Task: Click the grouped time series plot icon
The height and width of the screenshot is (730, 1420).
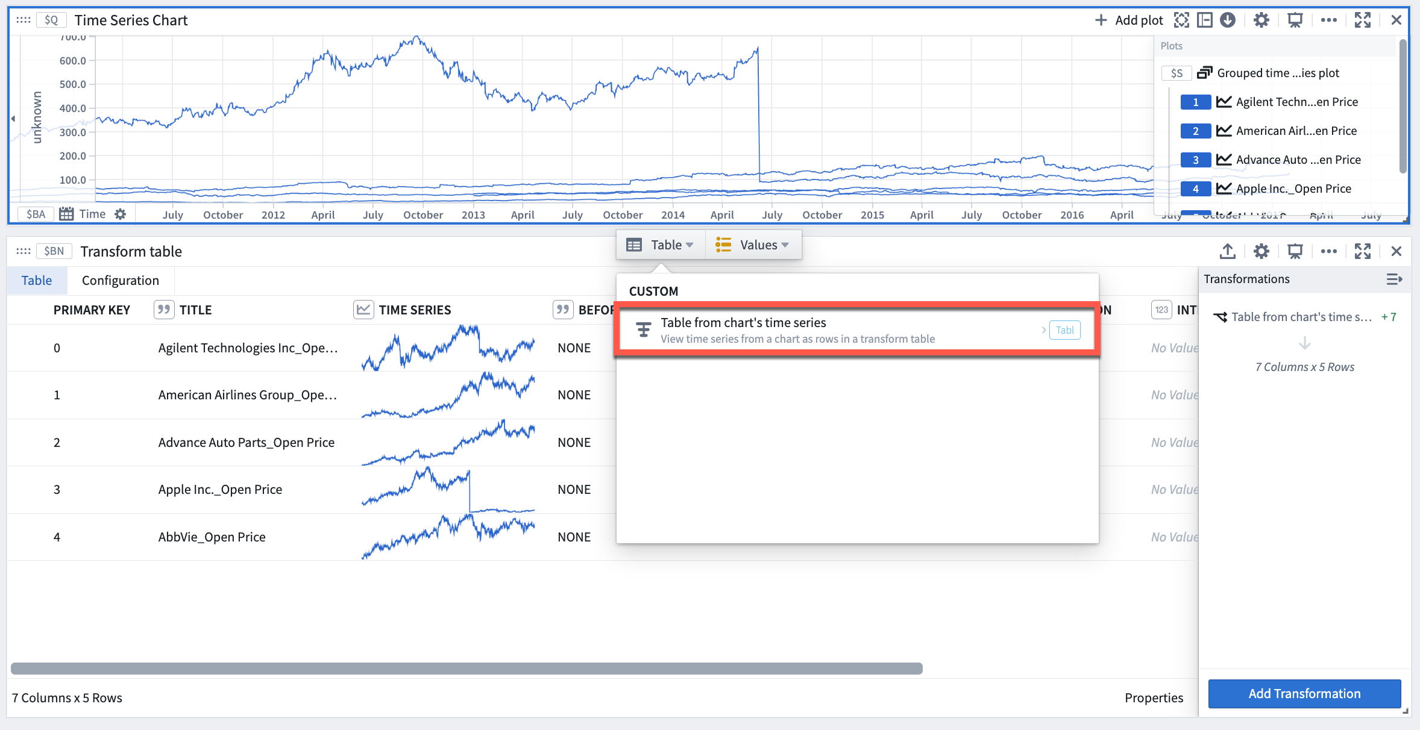Action: (1208, 72)
